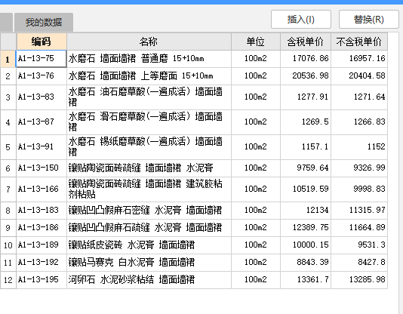Viewport: 403px width, 314px height.
Task: Click tax-inclusive price 12389.75
Action: tap(306, 228)
